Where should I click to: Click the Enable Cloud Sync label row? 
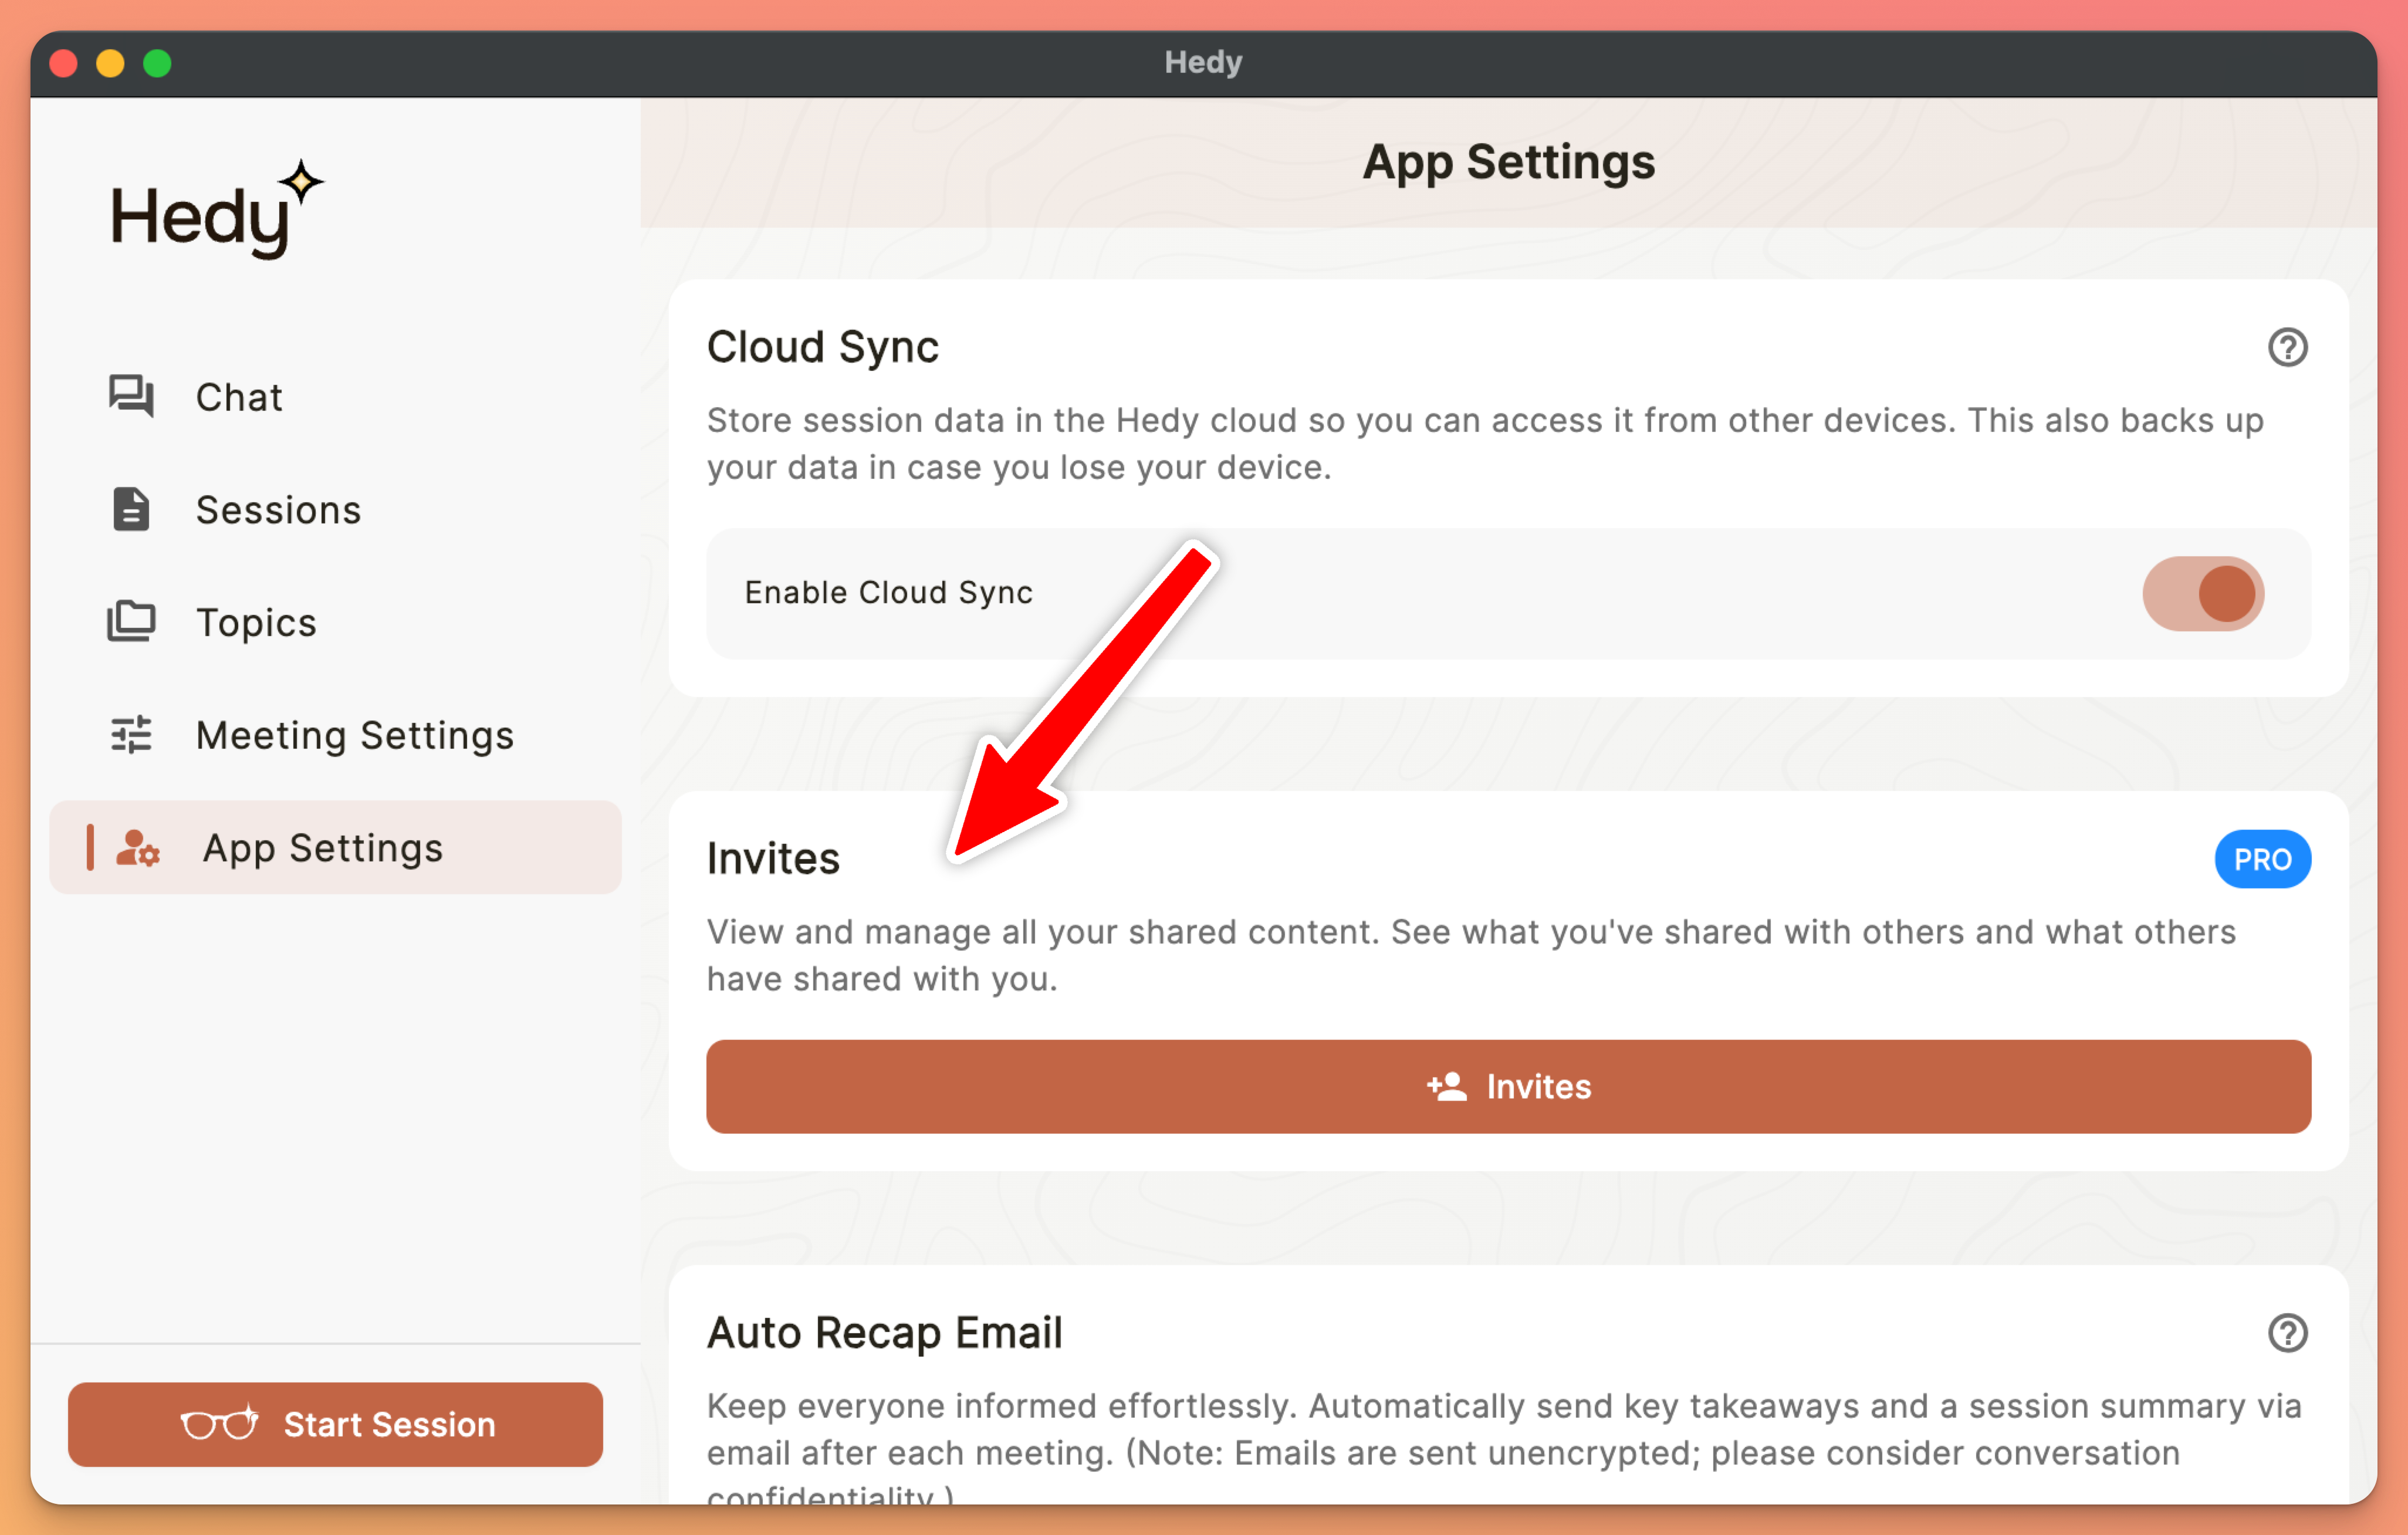pos(888,593)
